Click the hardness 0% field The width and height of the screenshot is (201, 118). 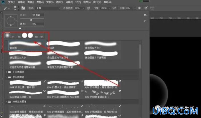click(38, 24)
